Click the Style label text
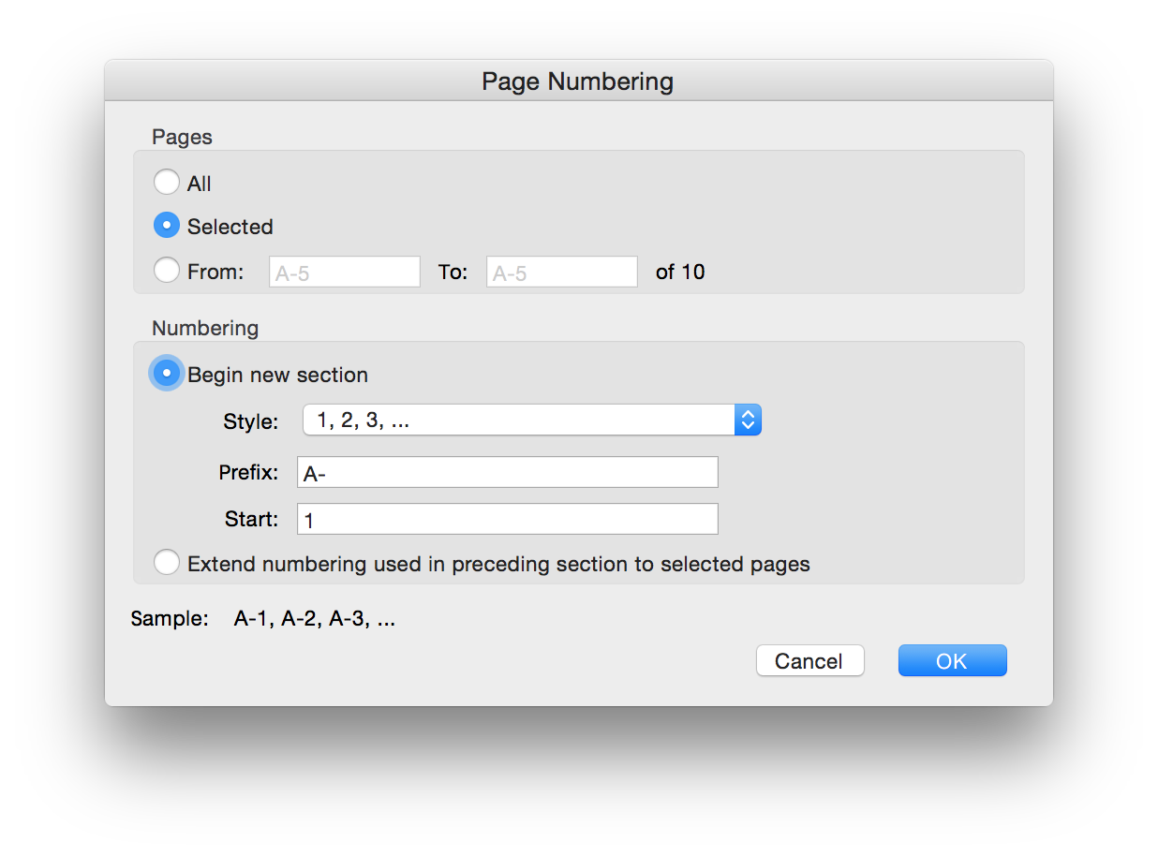This screenshot has width=1158, height=856. [x=250, y=421]
